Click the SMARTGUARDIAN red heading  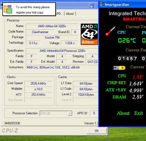click(134, 19)
